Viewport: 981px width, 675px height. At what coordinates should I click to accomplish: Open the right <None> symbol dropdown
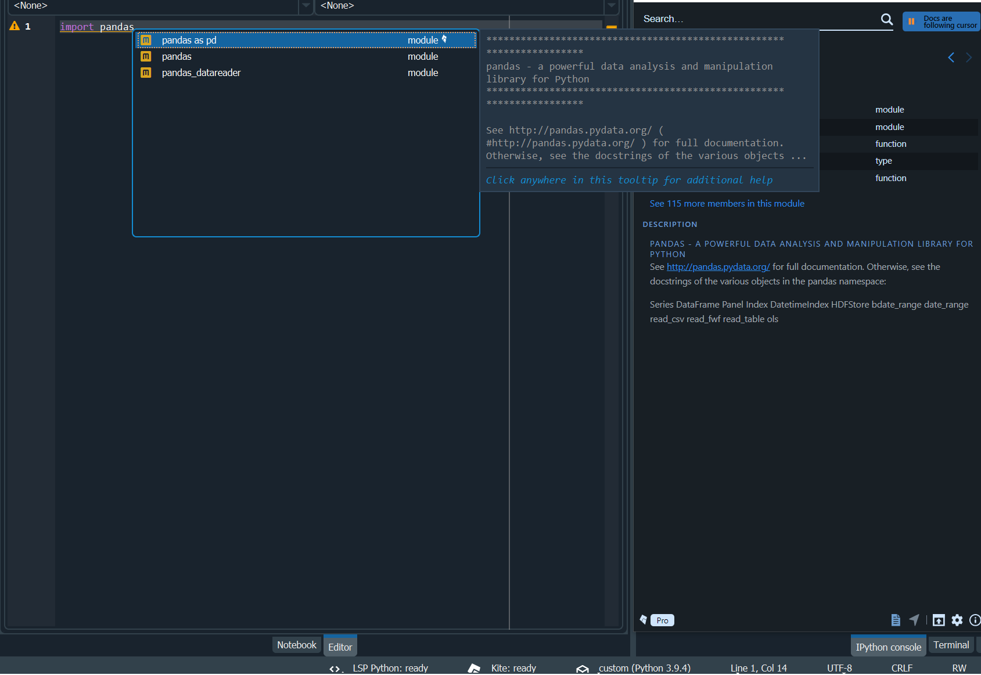click(612, 7)
